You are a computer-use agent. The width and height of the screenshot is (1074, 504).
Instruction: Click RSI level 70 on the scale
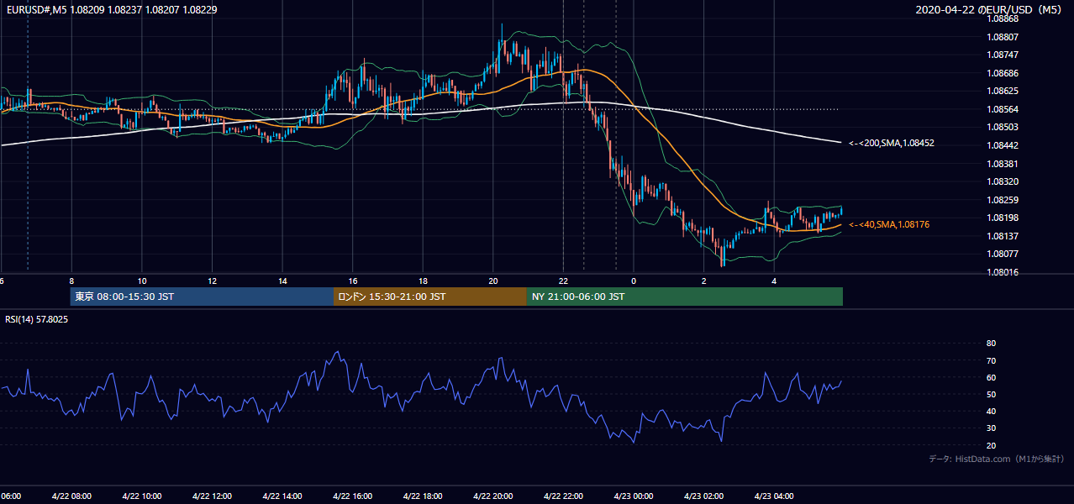[x=991, y=360]
